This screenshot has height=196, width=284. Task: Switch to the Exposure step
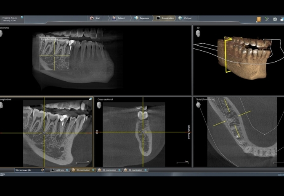click(142, 18)
